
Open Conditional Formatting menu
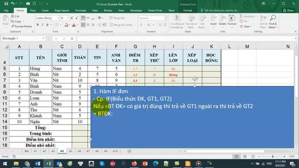point(177,22)
